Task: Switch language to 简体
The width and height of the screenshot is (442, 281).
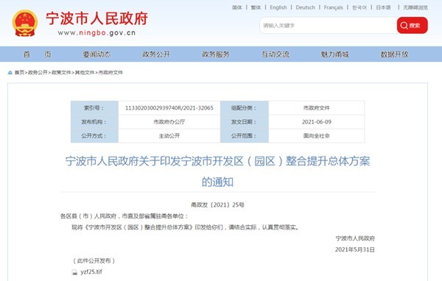Action: click(237, 7)
